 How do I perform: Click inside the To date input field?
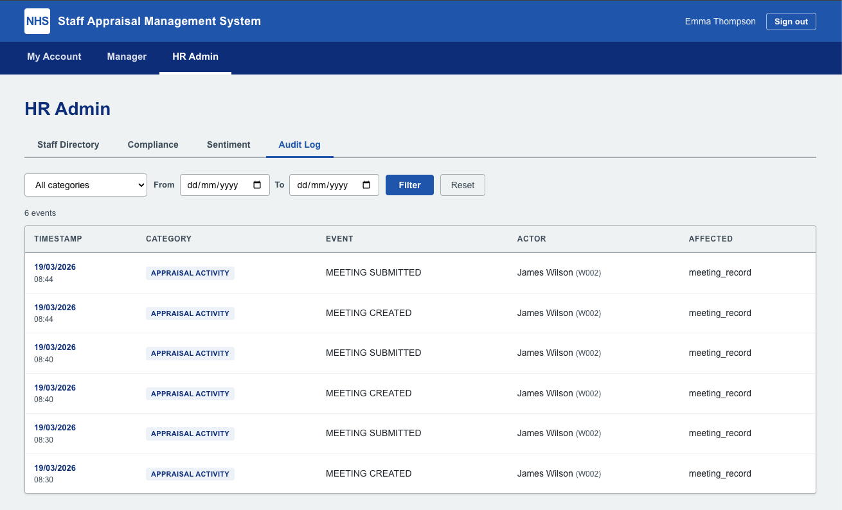click(x=328, y=185)
